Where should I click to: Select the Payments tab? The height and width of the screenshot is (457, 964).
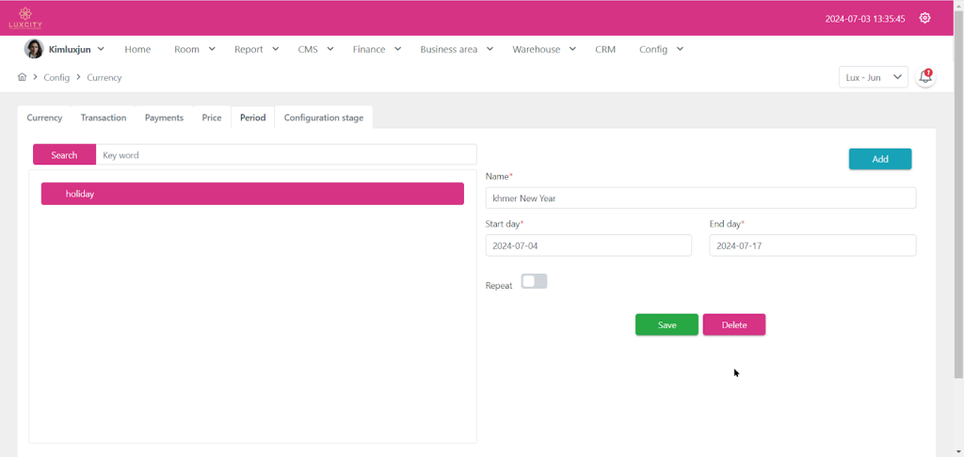coord(164,118)
